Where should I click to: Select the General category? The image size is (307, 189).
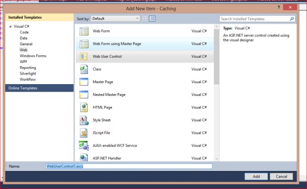26,44
